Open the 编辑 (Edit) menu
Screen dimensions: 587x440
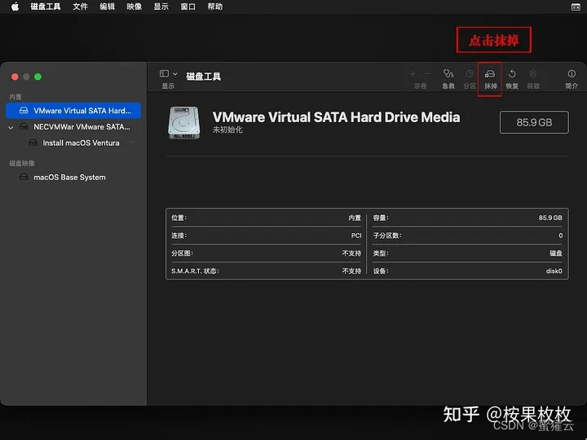tap(107, 7)
